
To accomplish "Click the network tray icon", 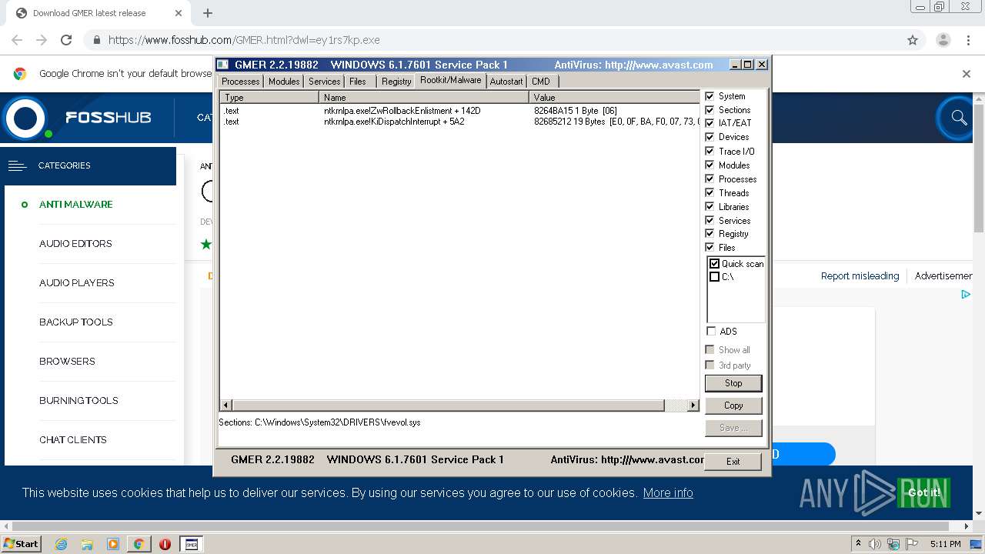I will click(893, 544).
